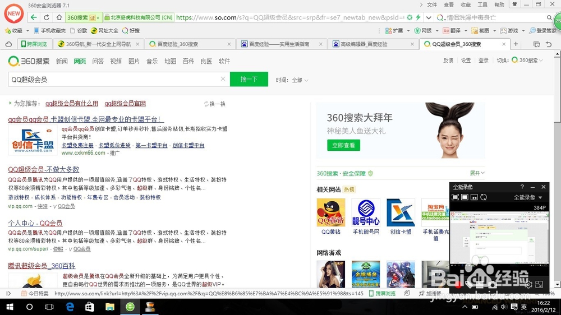
Task: Expand the 360搜索·安全保障 展开 section
Action: [477, 173]
